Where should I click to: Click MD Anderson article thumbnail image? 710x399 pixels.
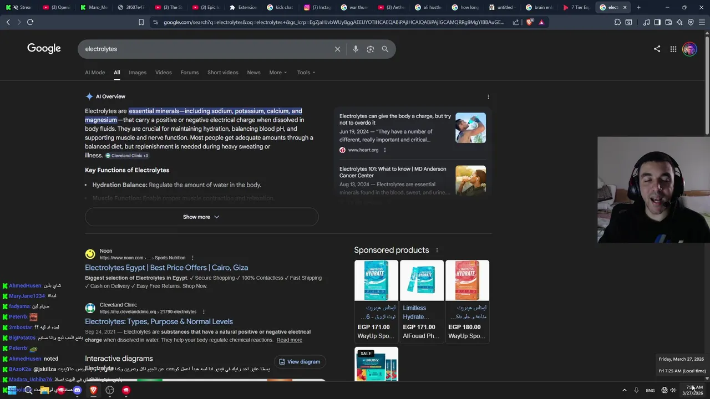(x=470, y=181)
